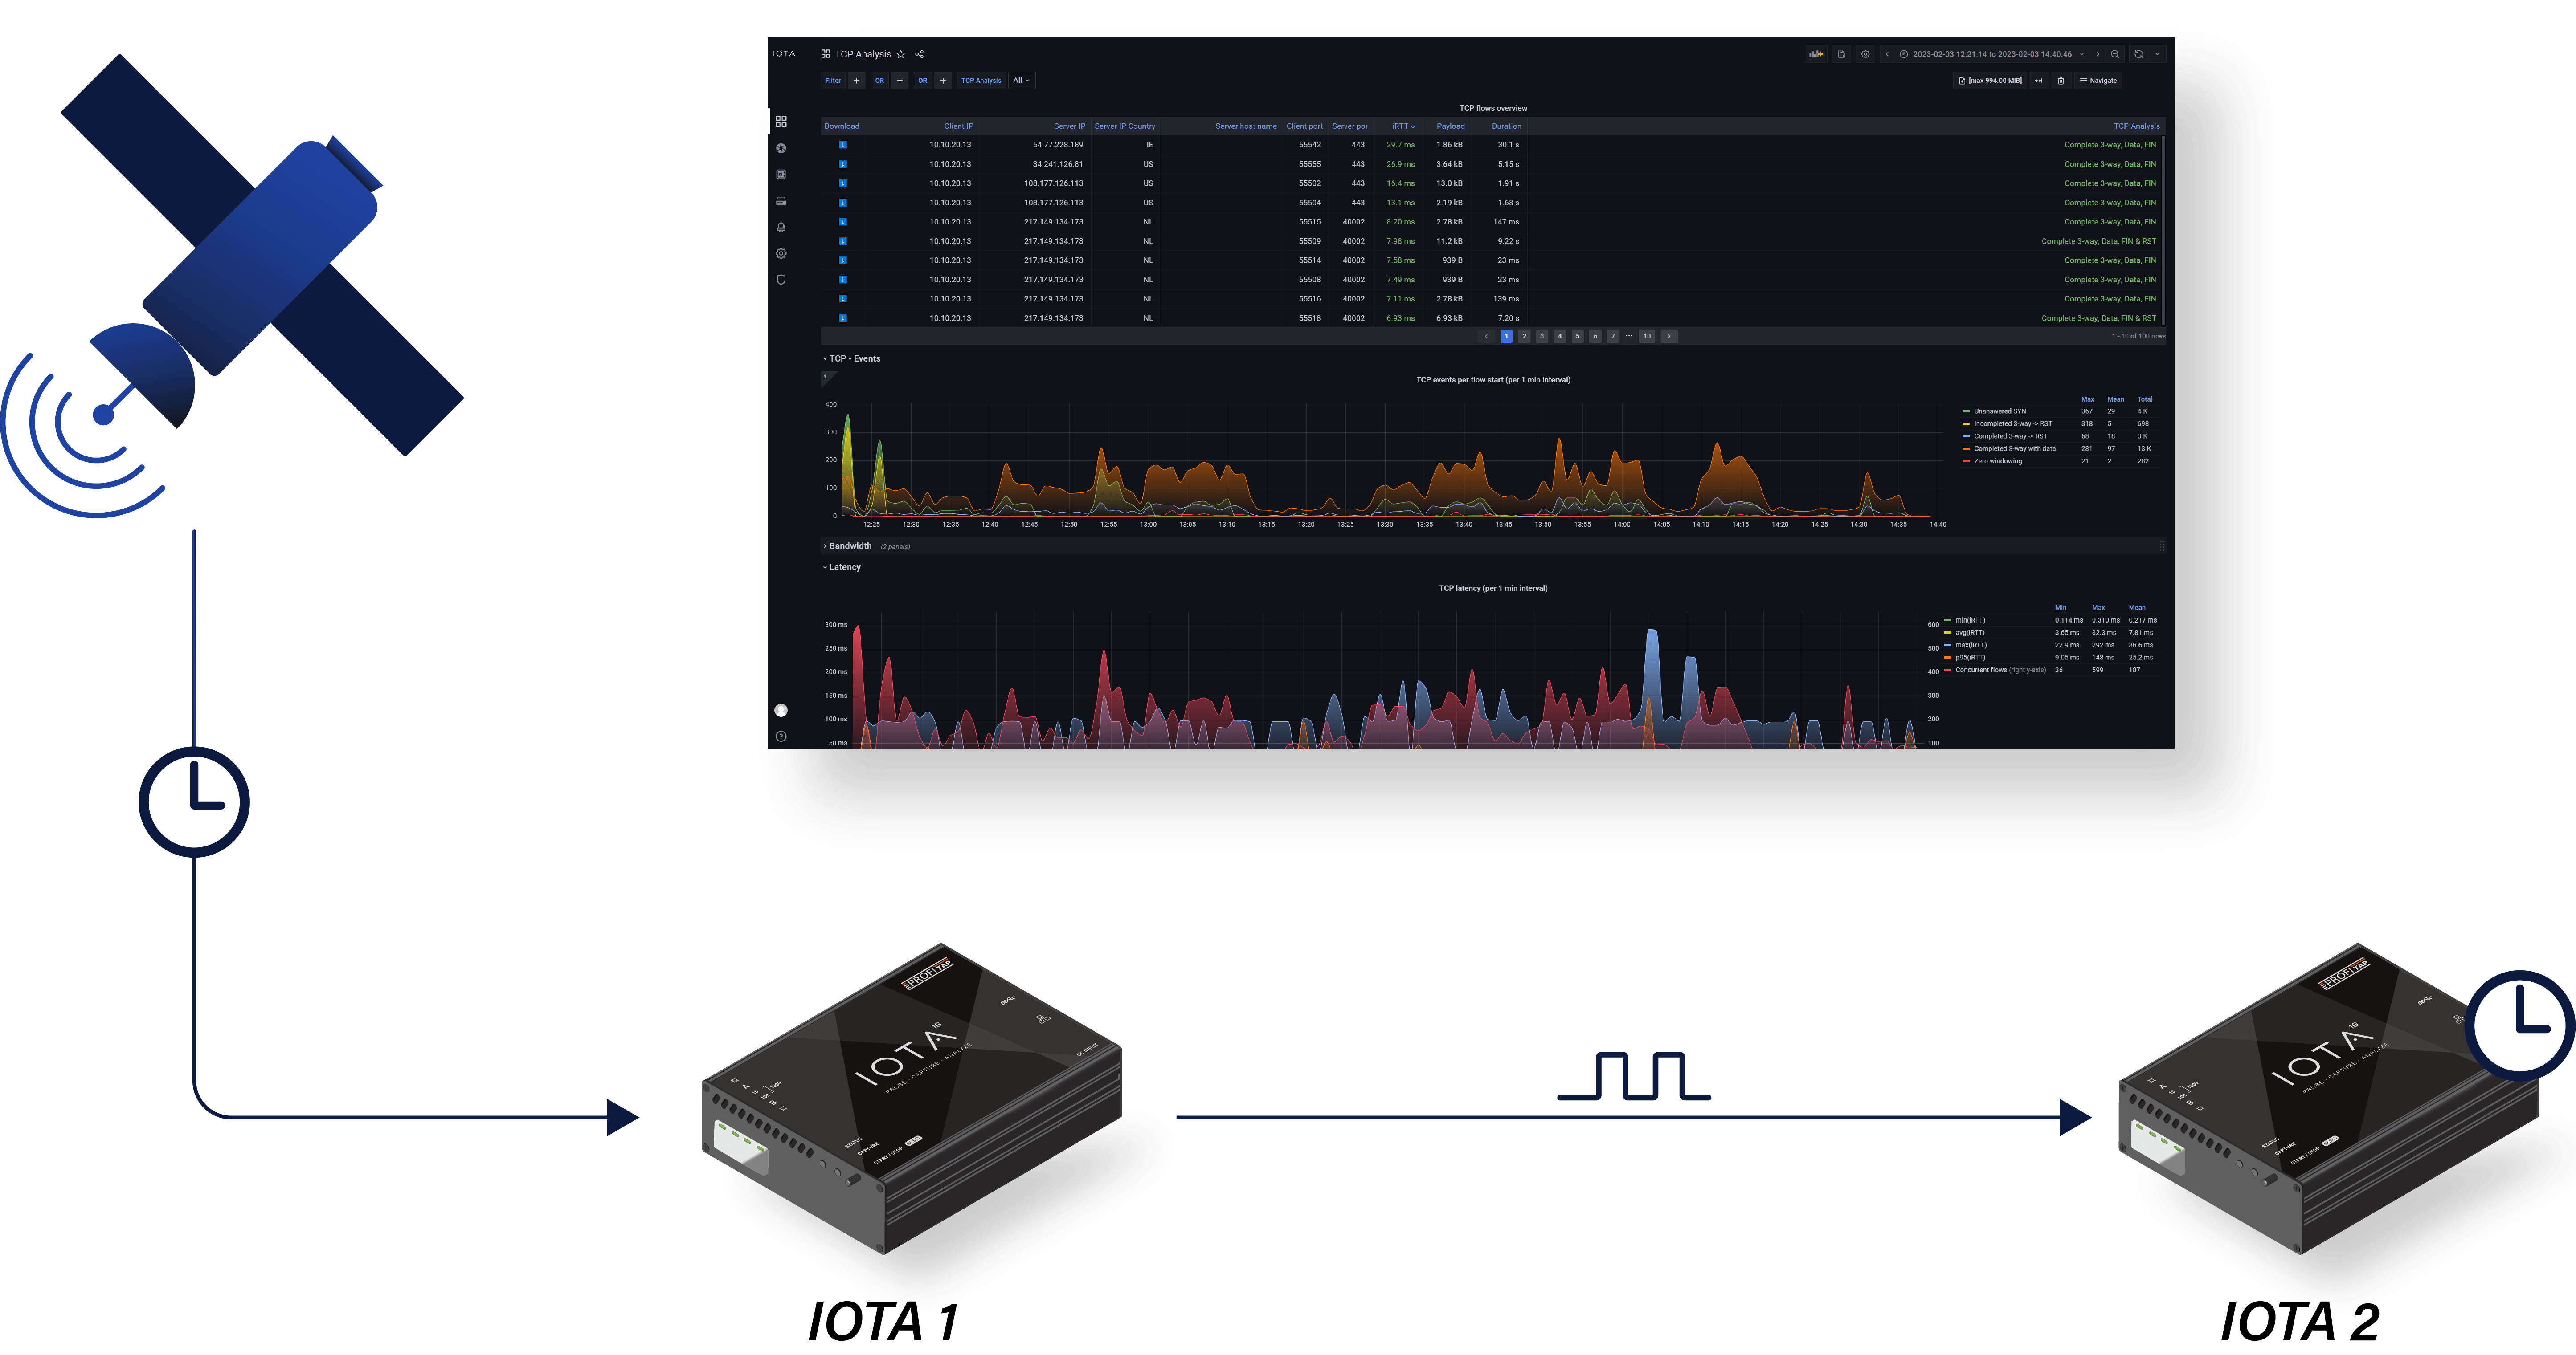This screenshot has height=1355, width=2576.
Task: Go to page 3 of flows table
Action: pyautogui.click(x=1541, y=336)
